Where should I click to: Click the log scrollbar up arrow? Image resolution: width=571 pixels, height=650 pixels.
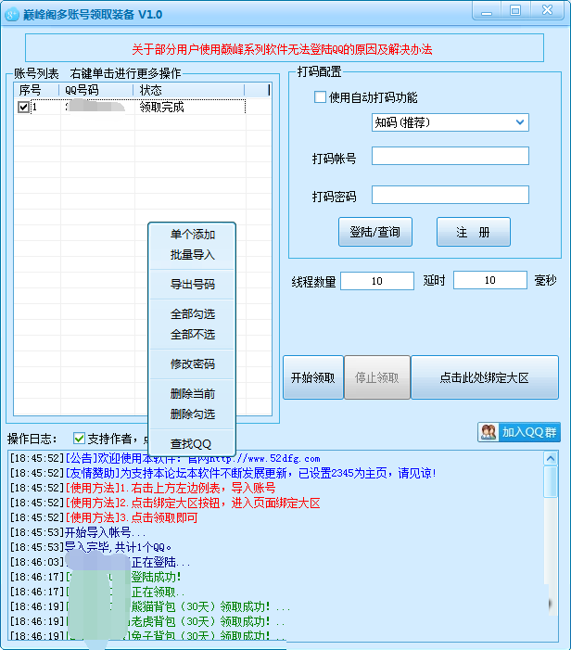551,458
